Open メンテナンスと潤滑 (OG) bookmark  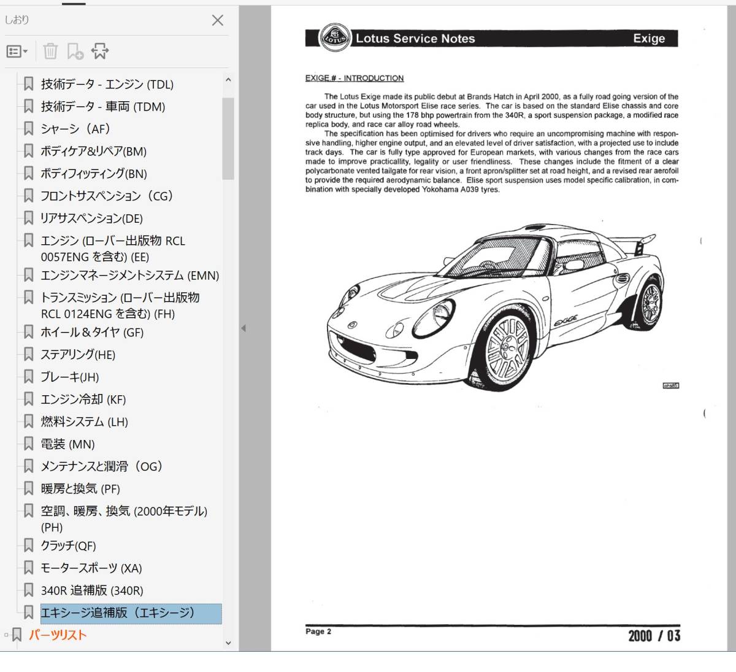tap(101, 466)
